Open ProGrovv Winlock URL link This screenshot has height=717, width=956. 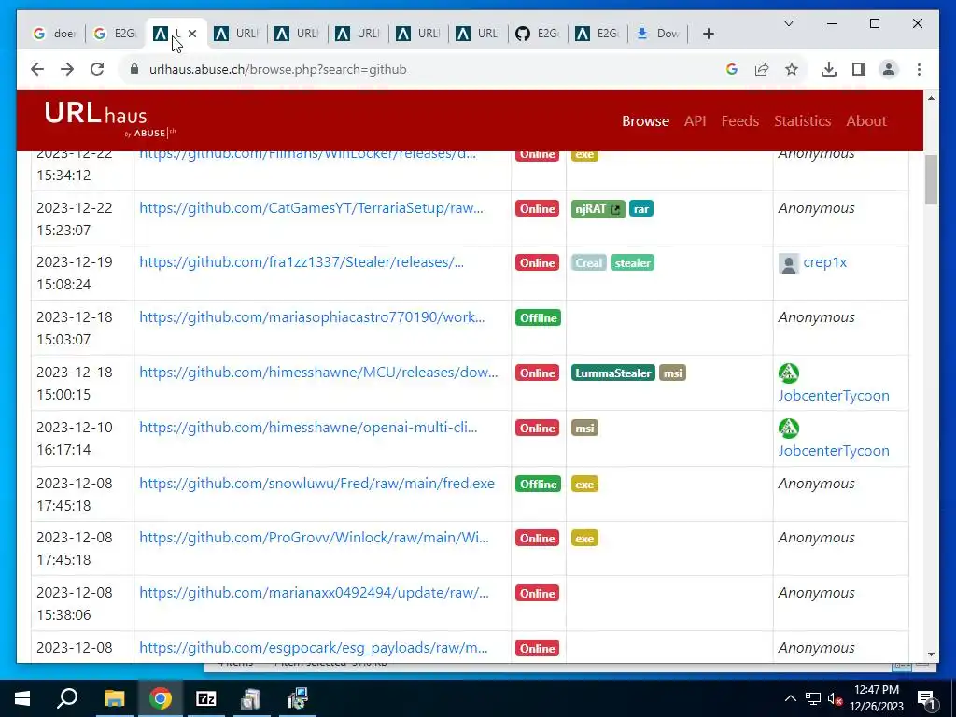[x=314, y=537]
